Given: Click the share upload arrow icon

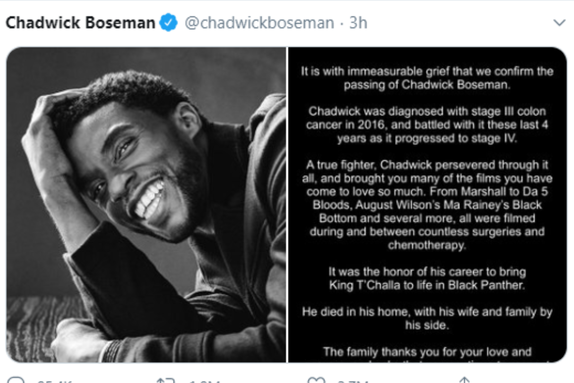Looking at the screenshot, I should pyautogui.click(x=464, y=380).
